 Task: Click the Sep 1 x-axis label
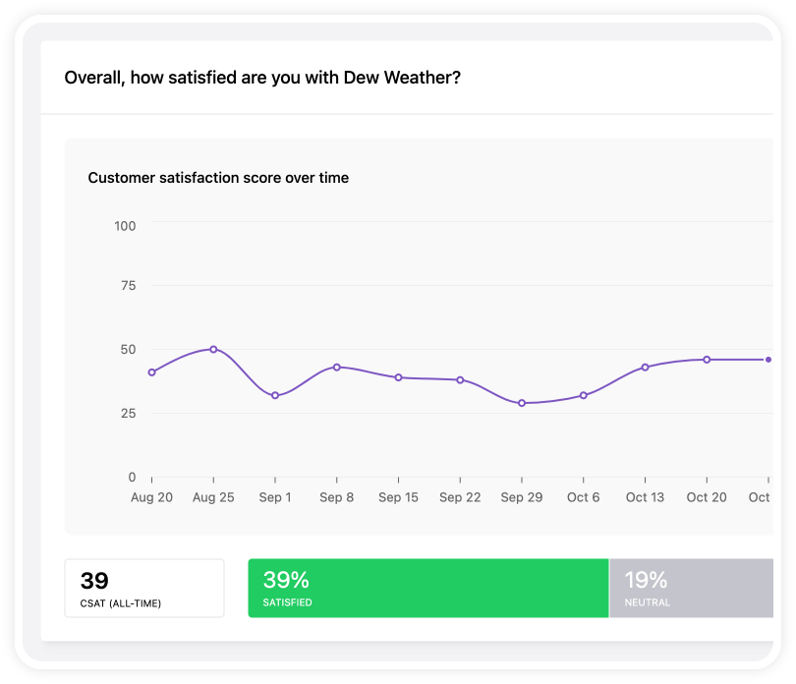[275, 497]
